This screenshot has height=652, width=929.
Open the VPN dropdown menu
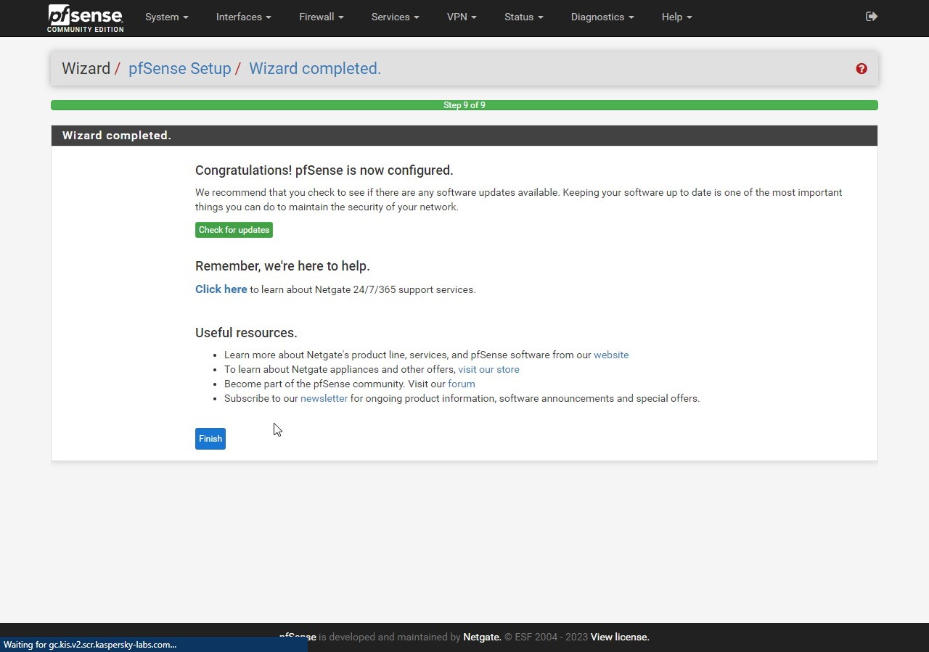click(462, 17)
